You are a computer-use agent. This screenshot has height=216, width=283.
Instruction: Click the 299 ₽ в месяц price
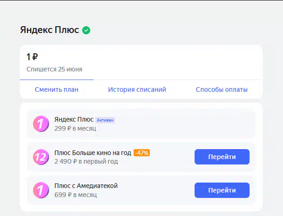[x=75, y=128]
